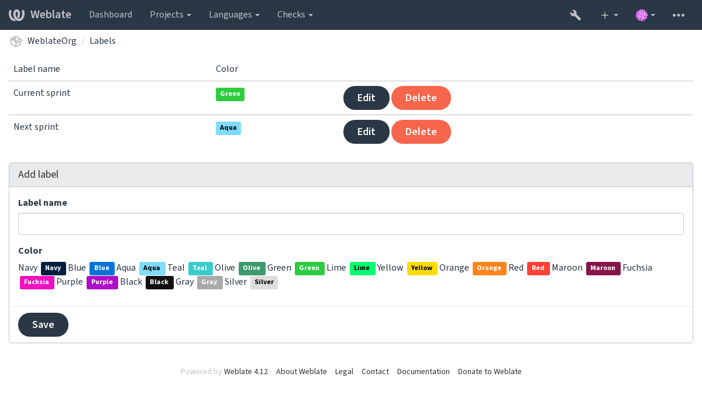This screenshot has width=702, height=394.
Task: Click the Weblate brand text
Action: coord(51,15)
